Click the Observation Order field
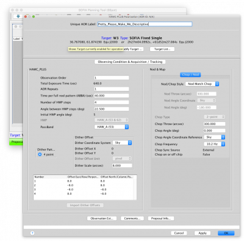244x241 pixels. click(112, 77)
